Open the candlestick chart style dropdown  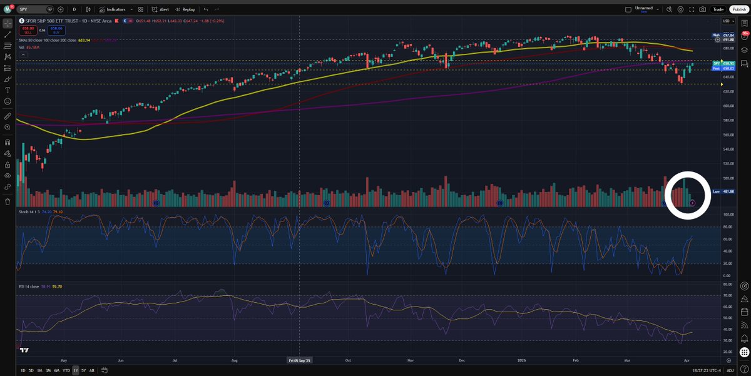pos(88,9)
